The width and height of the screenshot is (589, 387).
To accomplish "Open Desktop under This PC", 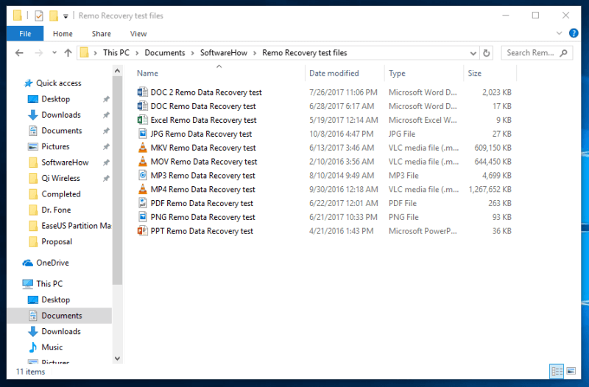I will 56,299.
